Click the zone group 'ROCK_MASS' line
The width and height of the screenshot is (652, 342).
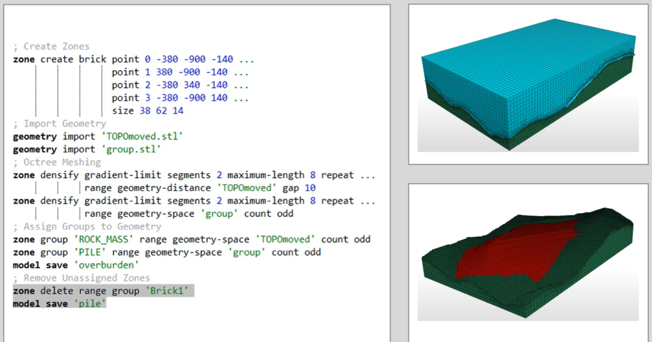pyautogui.click(x=192, y=240)
